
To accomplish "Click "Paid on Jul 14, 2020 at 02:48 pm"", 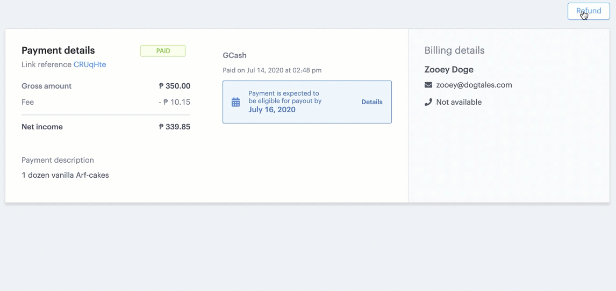I will [272, 70].
